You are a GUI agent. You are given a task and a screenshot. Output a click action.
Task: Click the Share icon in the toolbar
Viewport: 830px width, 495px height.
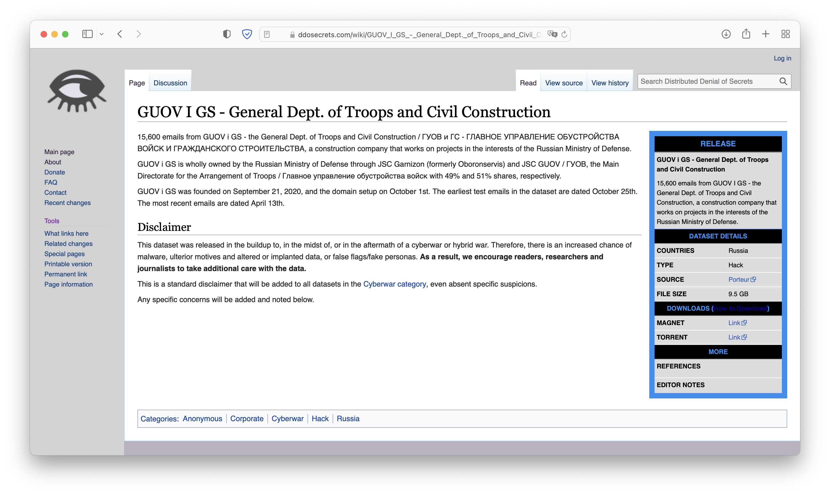(x=746, y=34)
